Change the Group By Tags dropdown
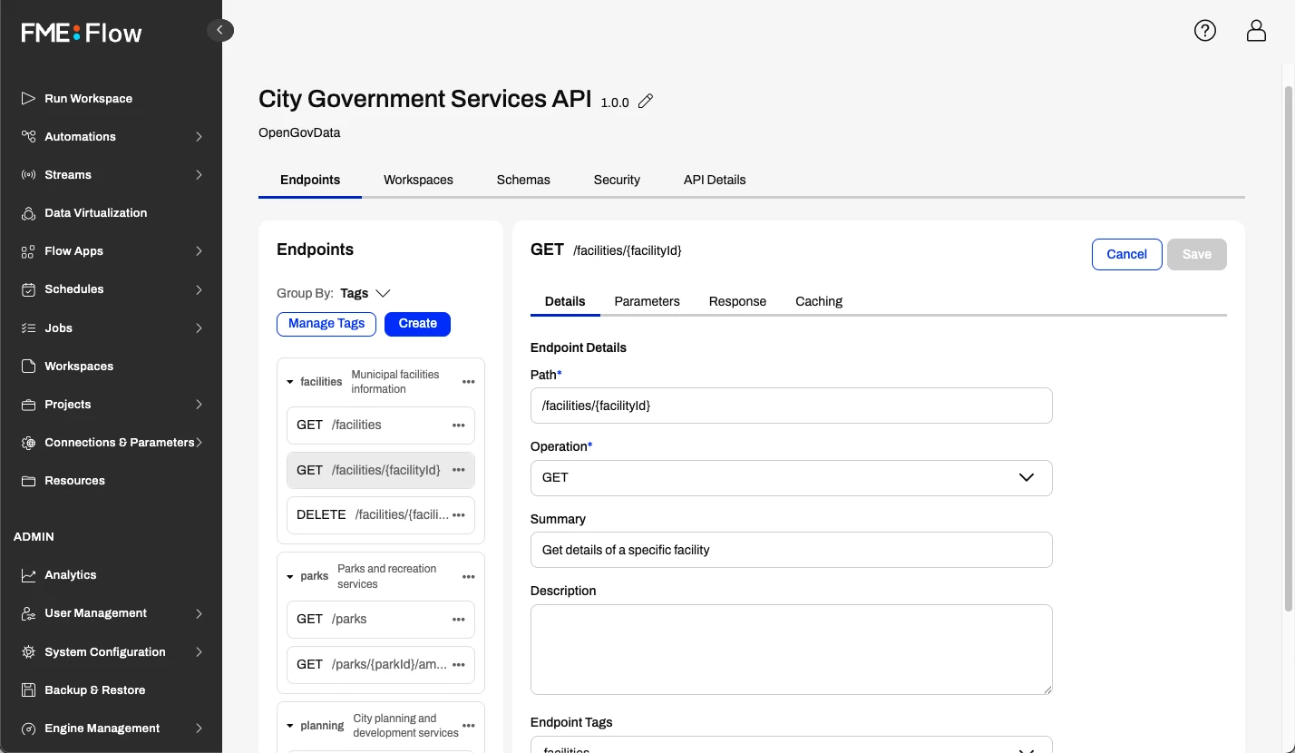The width and height of the screenshot is (1295, 753). pyautogui.click(x=365, y=293)
